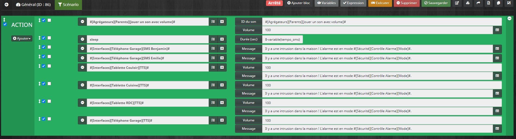Toggle the enabled checkbox for the sleep row
The image size is (516, 139).
click(44, 38)
